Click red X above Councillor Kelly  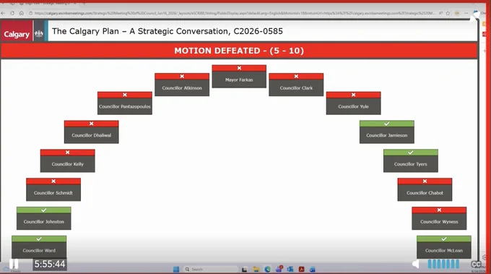tap(68, 153)
